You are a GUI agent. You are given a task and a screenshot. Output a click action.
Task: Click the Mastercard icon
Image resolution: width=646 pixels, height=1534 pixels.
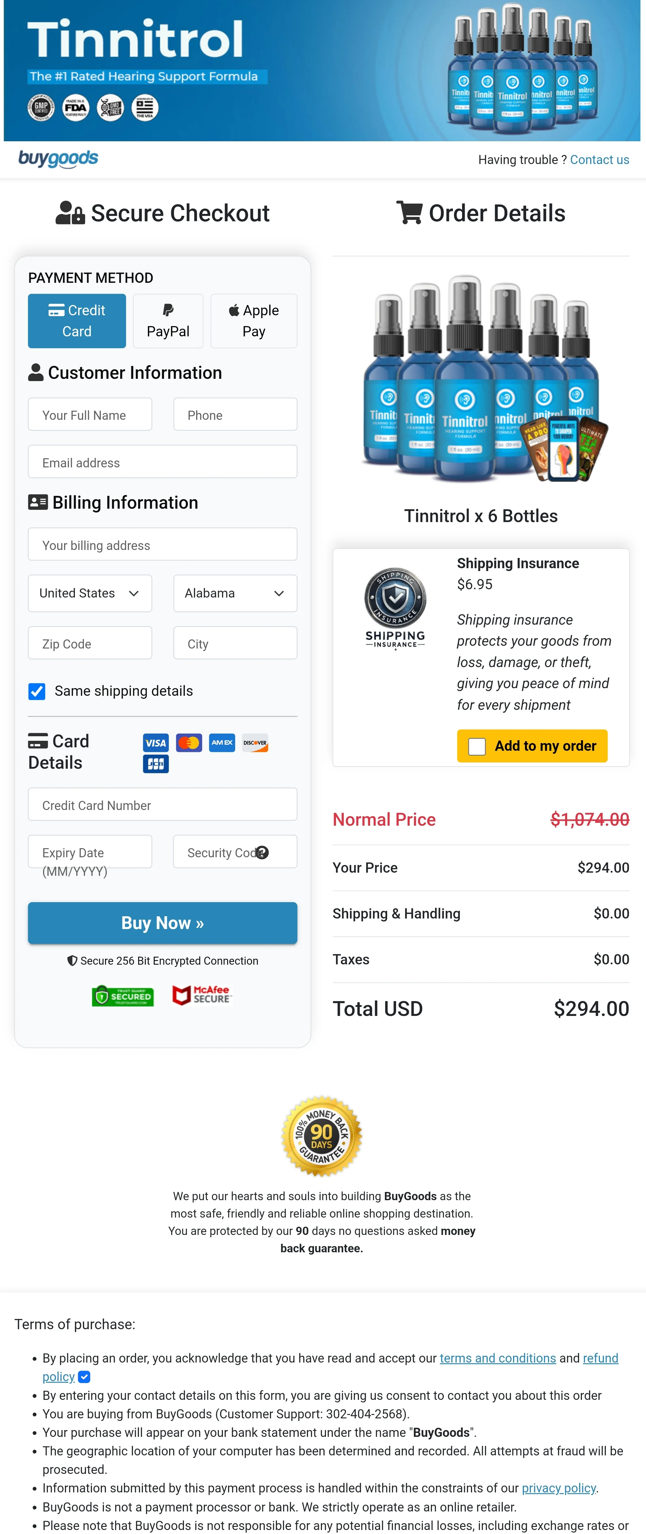pyautogui.click(x=189, y=743)
